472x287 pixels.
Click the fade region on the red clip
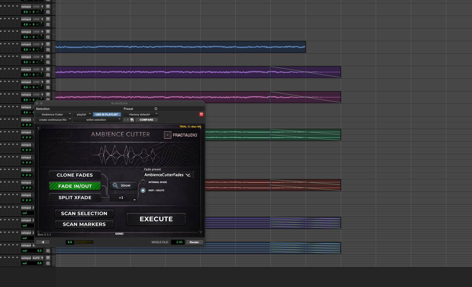click(305, 185)
